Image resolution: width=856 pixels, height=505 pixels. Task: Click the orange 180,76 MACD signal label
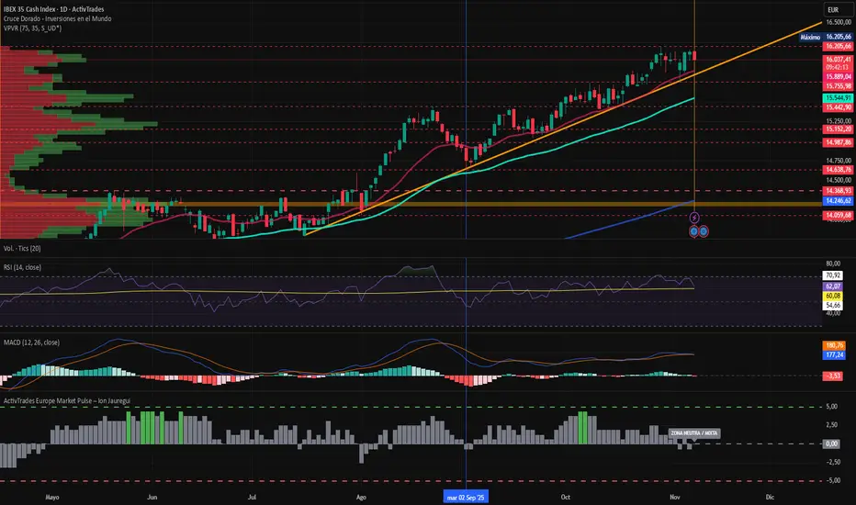pyautogui.click(x=834, y=345)
